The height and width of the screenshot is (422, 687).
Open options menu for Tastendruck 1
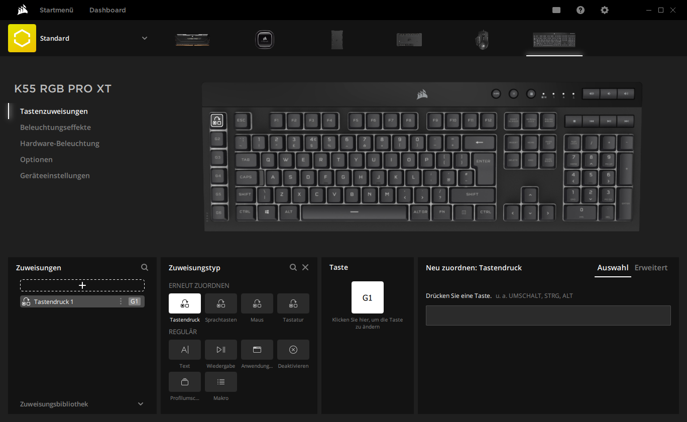pos(121,301)
